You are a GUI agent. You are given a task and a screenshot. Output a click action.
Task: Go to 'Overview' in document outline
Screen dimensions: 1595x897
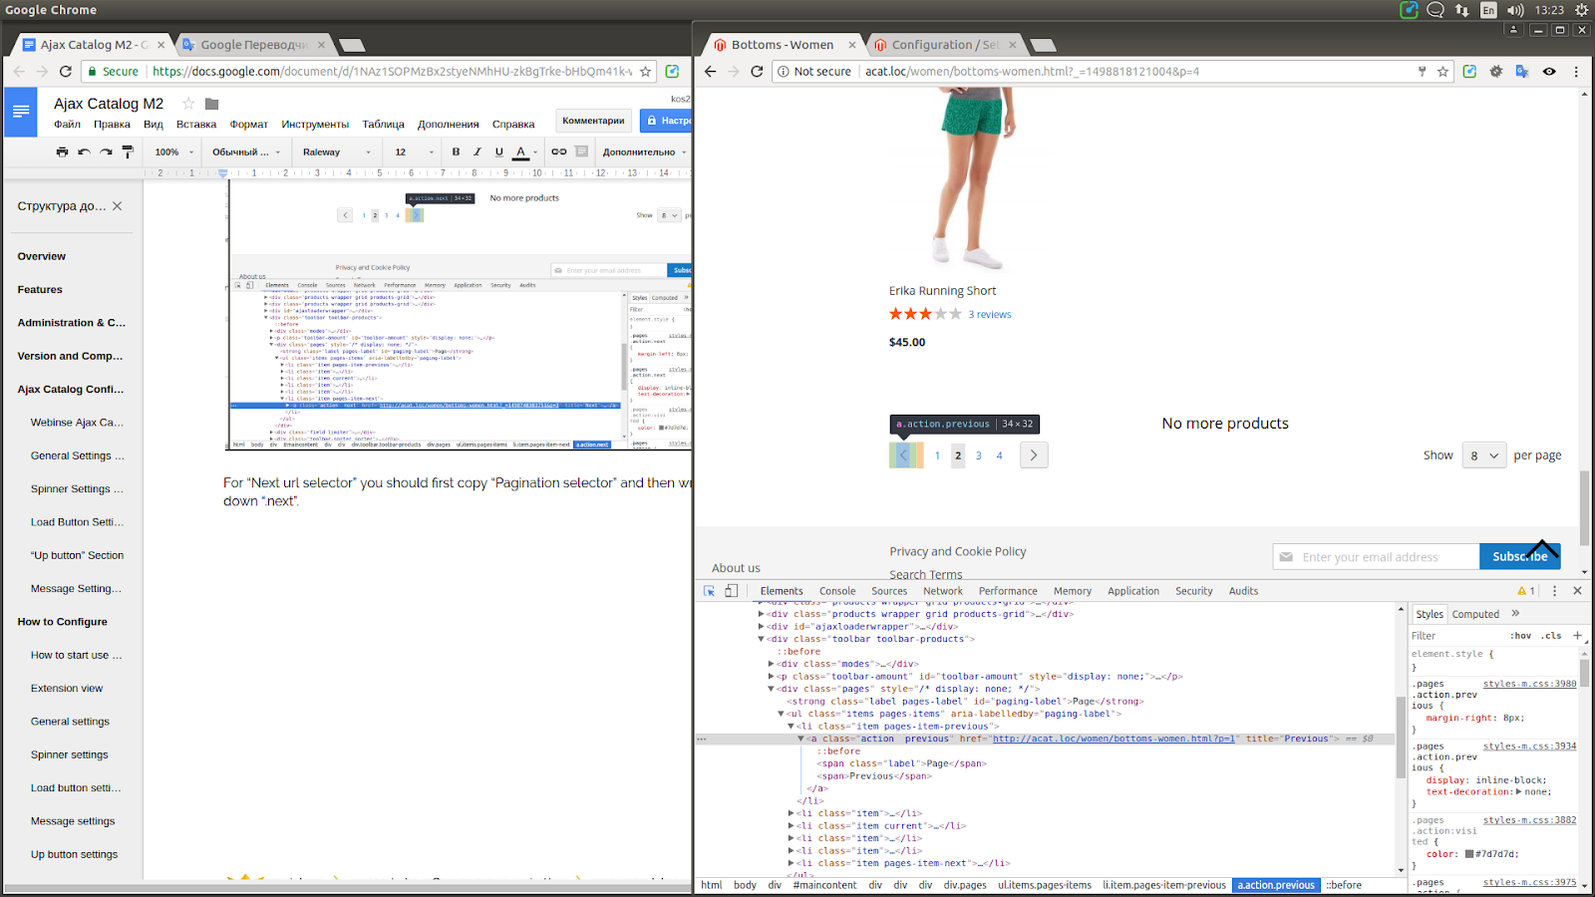42,256
